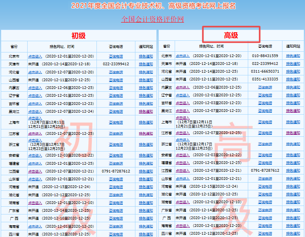Screen dimensions: 305x237
Task: Open 点击进入 for 辽宁省 in 初级 table
Action: point(35,96)
